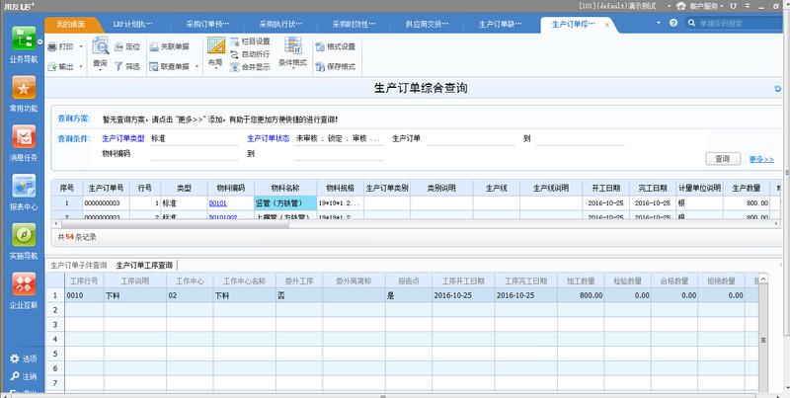Open 选项 gear in sidebar
790x398 pixels.
click(15, 358)
